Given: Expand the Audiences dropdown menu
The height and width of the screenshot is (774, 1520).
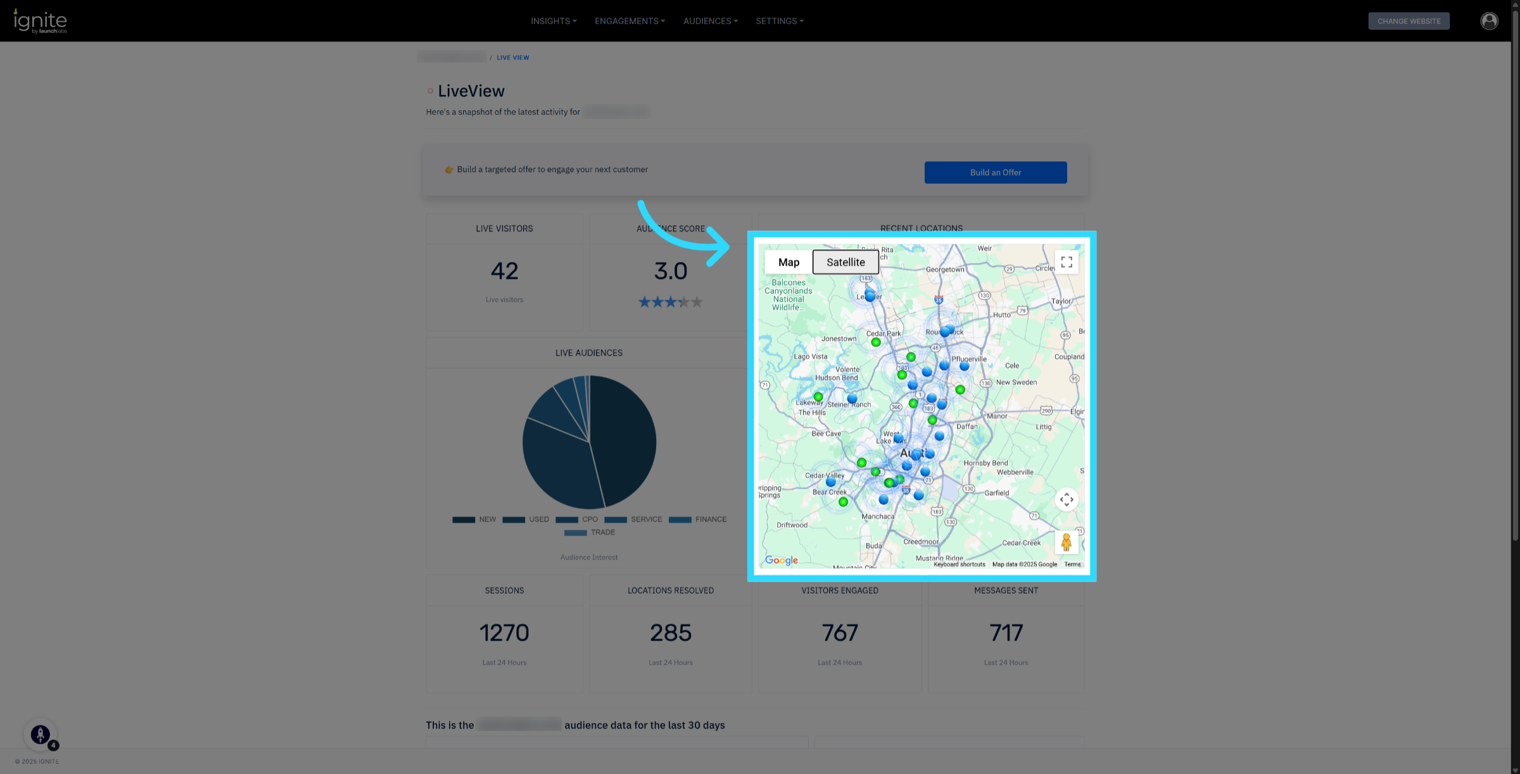Looking at the screenshot, I should click(710, 21).
